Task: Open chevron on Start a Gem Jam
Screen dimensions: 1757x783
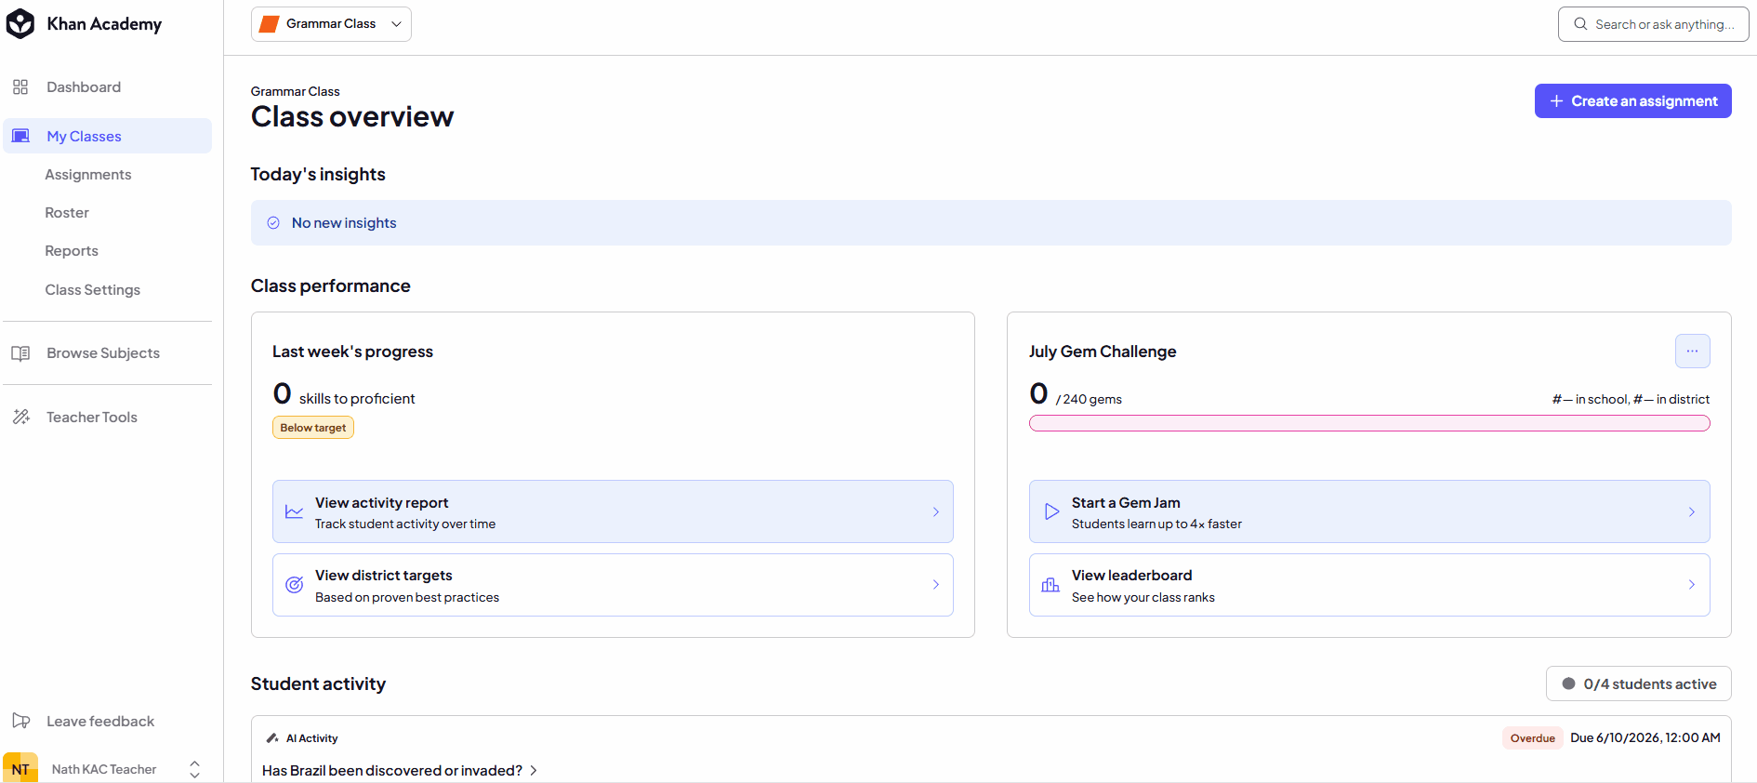Action: [x=1692, y=511]
